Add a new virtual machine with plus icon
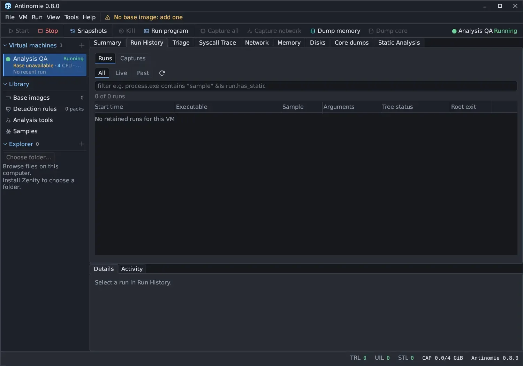Viewport: 523px width, 366px height. (x=82, y=45)
